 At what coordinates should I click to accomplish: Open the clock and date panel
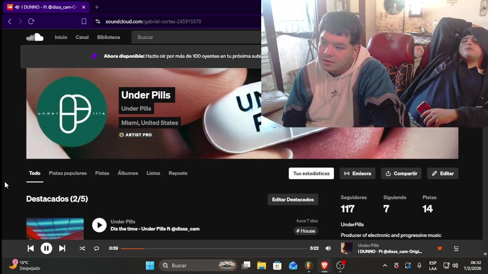tap(473, 266)
